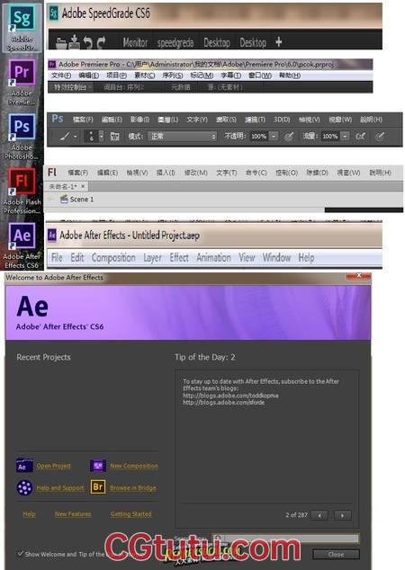Enable pressure for size in Photoshop options
The width and height of the screenshot is (405, 570).
(380, 137)
